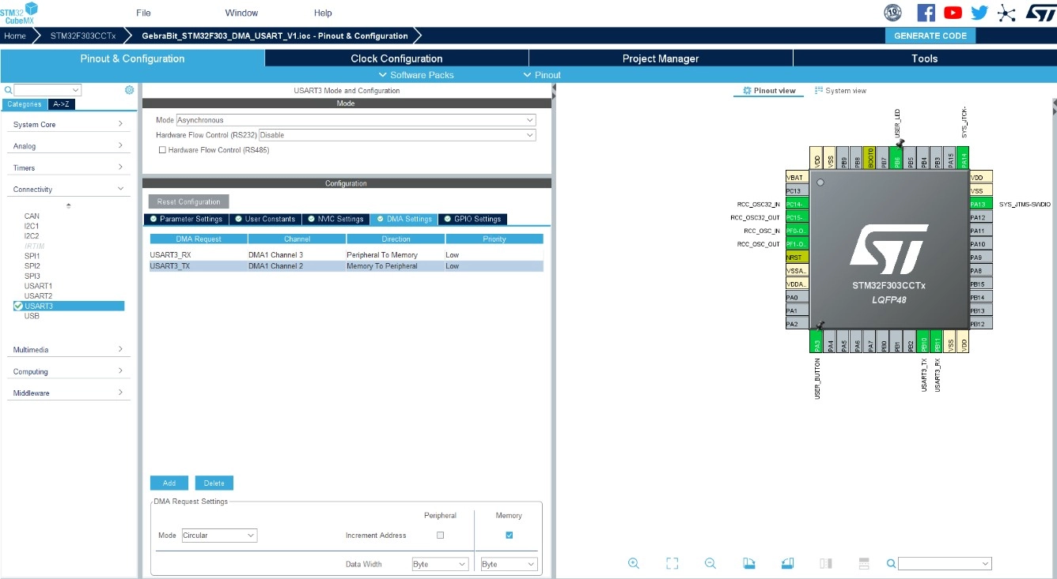Viewport: 1057px width, 579px height.
Task: Open the DMA Mode Circular dropdown
Action: (219, 536)
